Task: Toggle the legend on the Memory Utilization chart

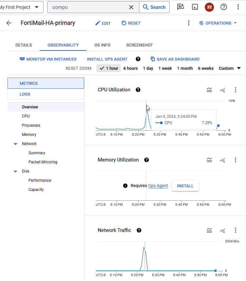Action: coord(209,160)
